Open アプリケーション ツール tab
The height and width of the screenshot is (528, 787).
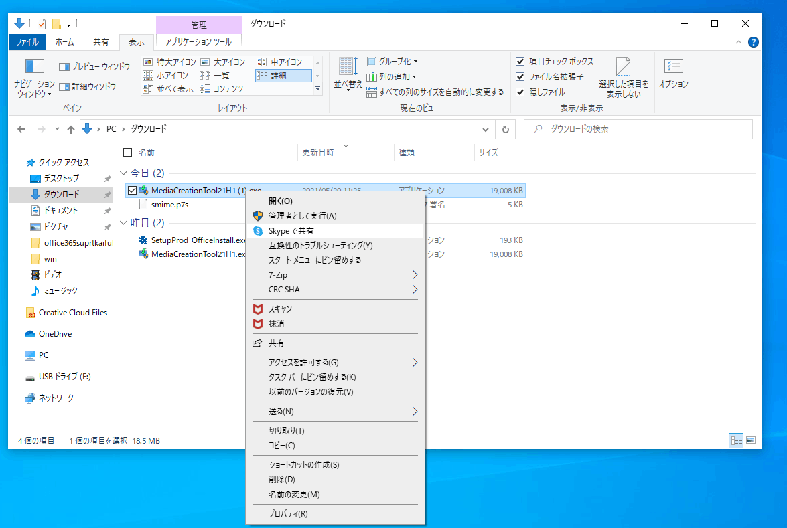coord(199,42)
